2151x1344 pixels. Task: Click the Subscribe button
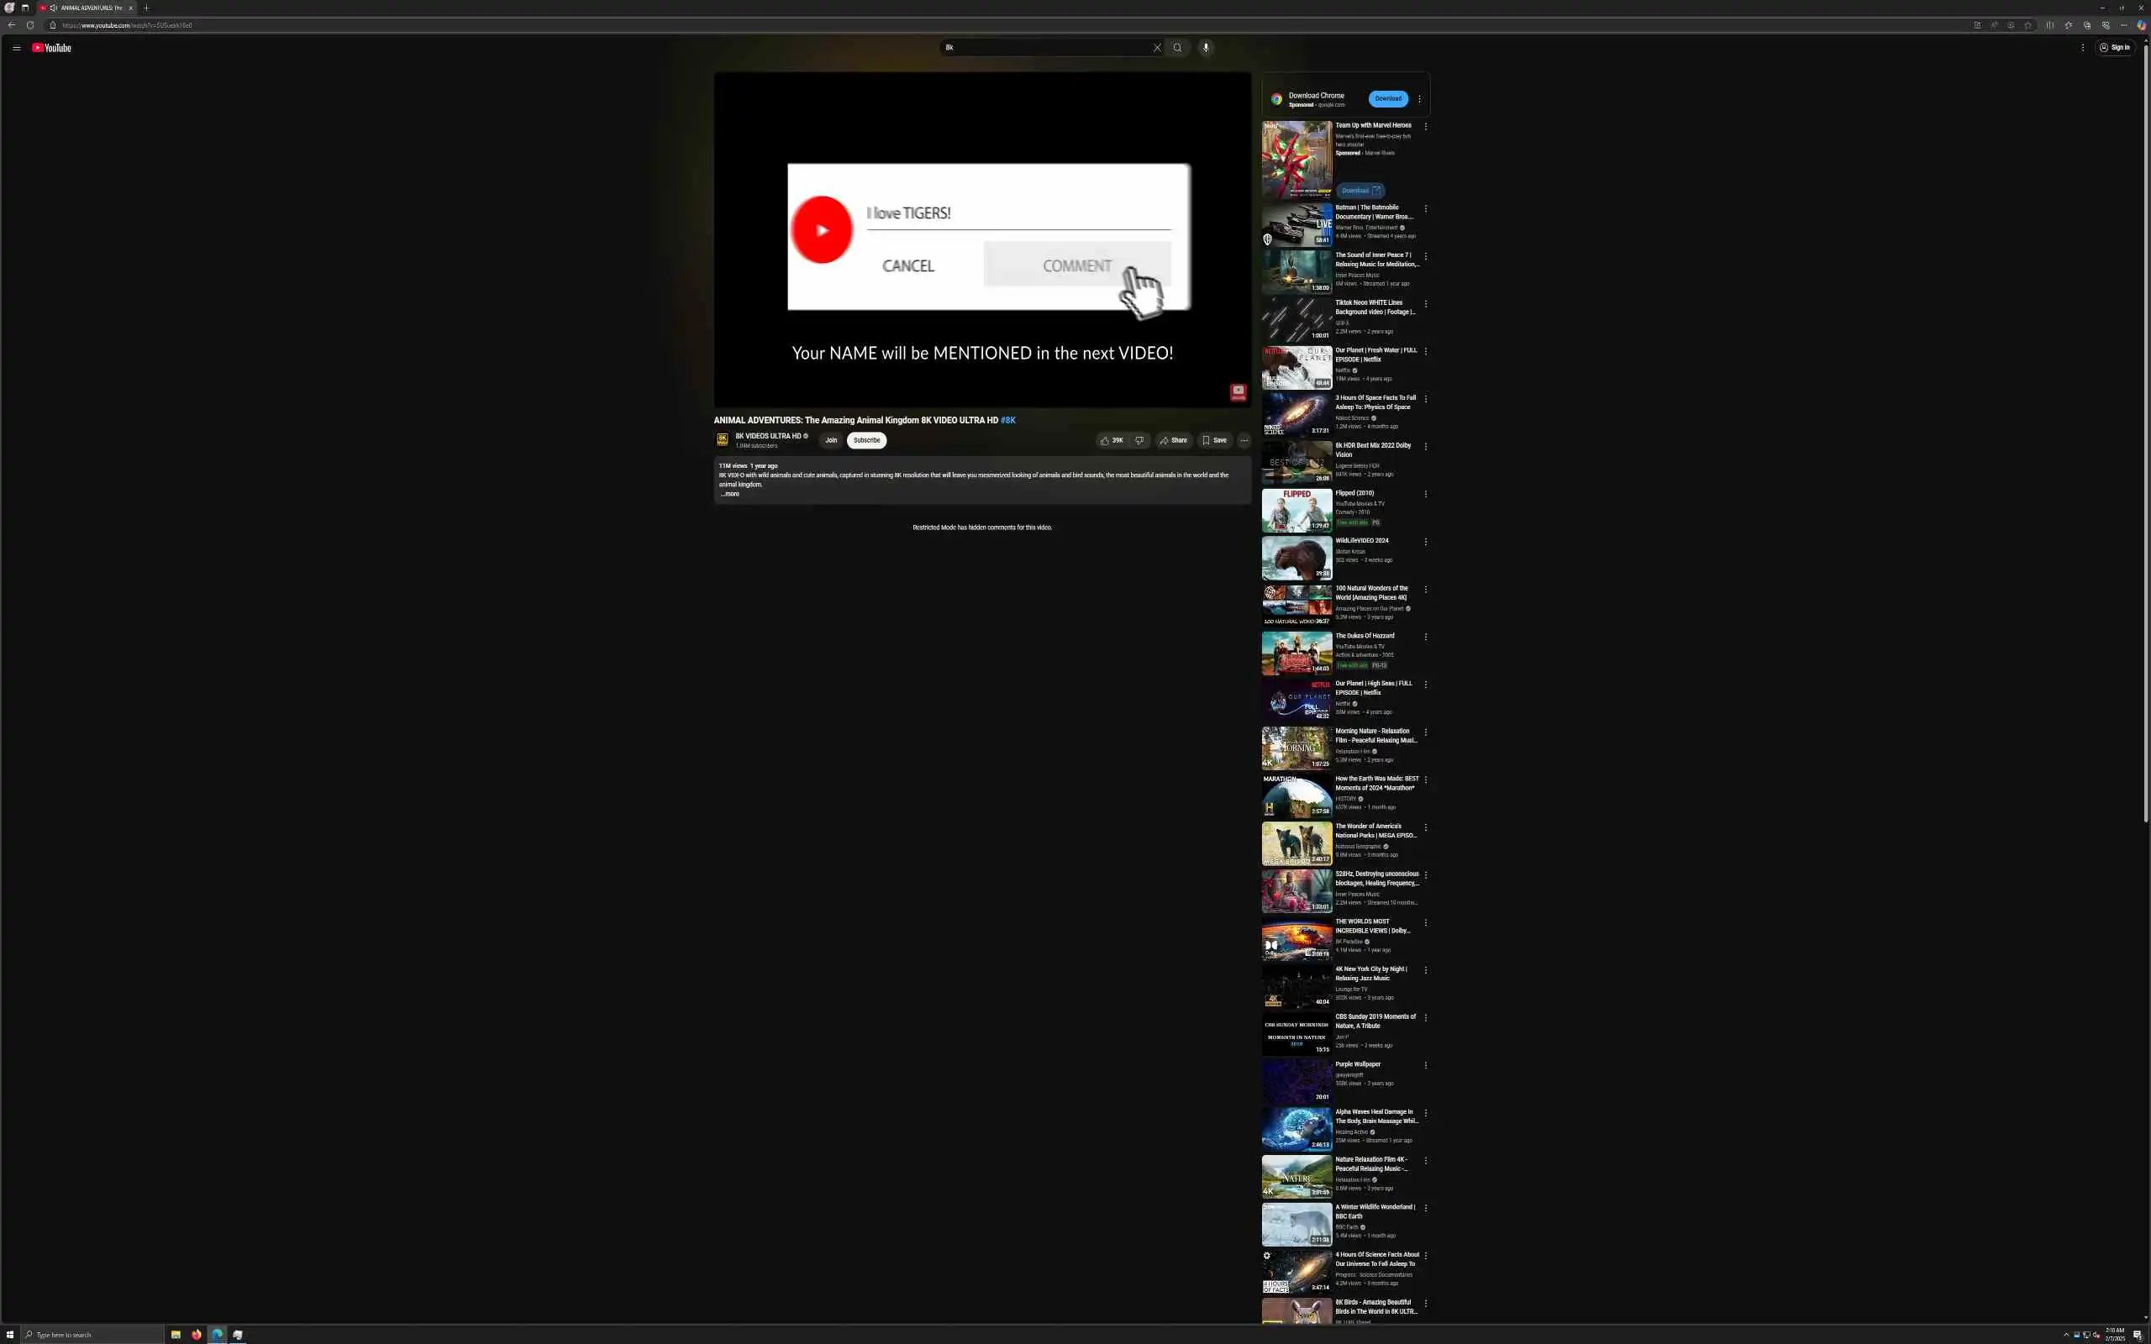tap(865, 440)
